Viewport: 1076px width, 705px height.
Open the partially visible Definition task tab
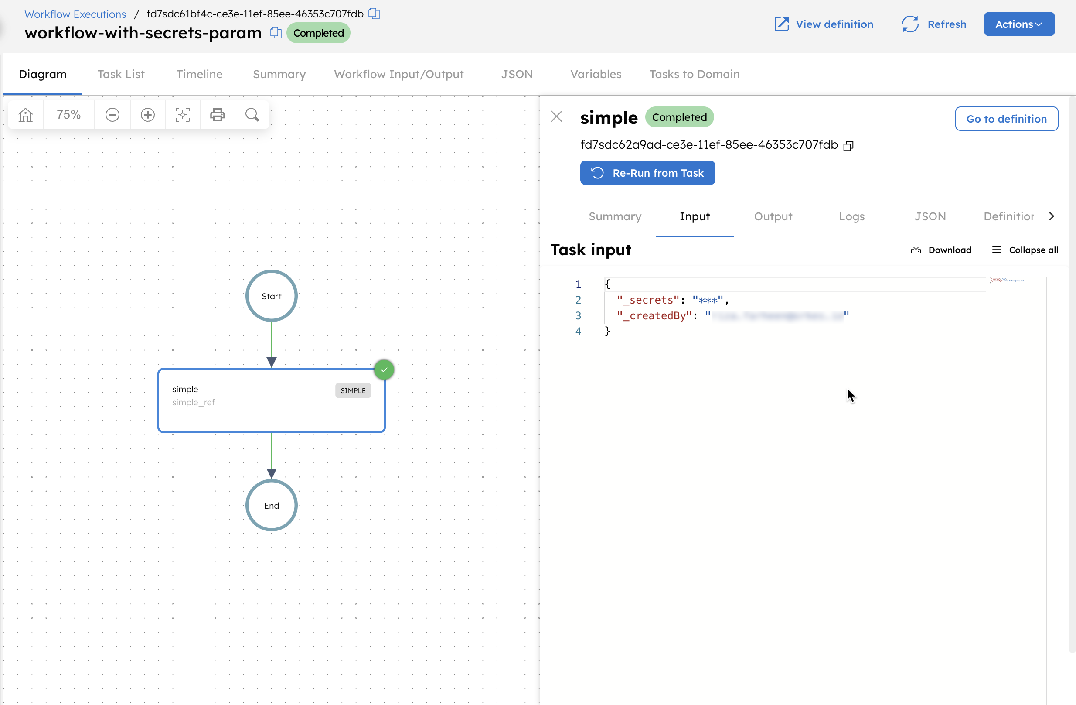tap(1008, 216)
